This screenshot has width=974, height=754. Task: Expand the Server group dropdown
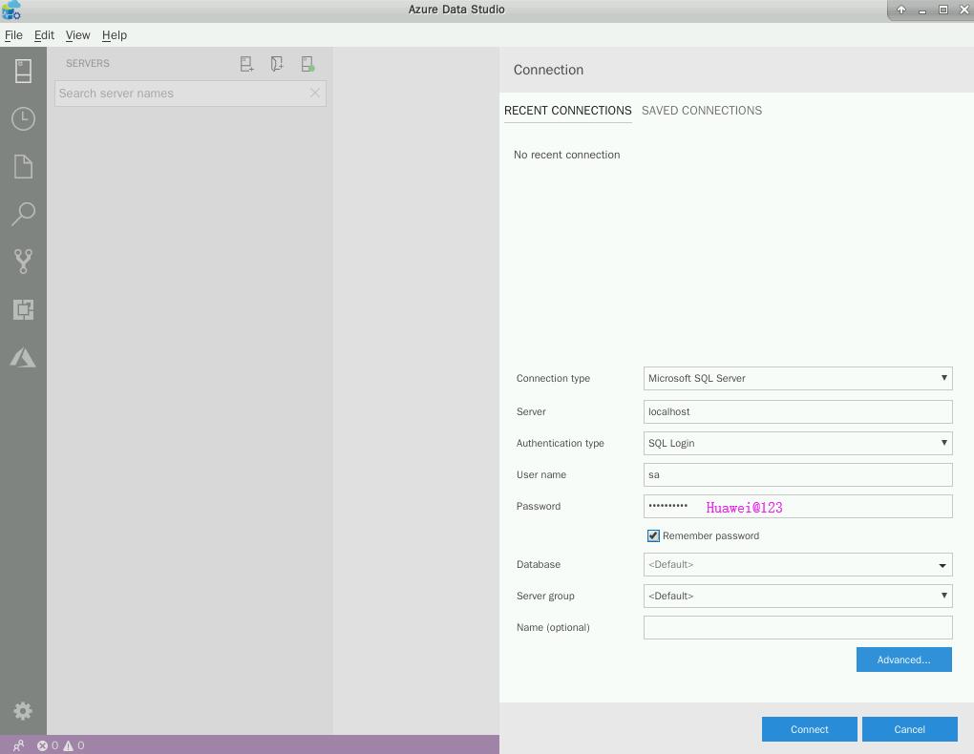pos(797,596)
